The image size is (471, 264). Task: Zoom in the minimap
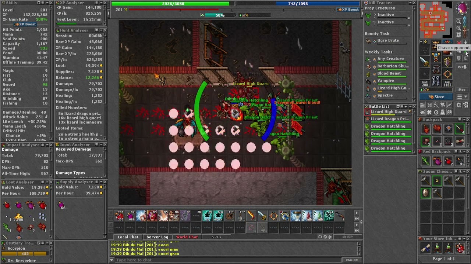coord(459,28)
